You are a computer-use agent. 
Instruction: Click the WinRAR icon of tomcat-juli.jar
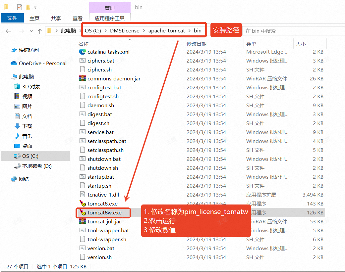83,221
